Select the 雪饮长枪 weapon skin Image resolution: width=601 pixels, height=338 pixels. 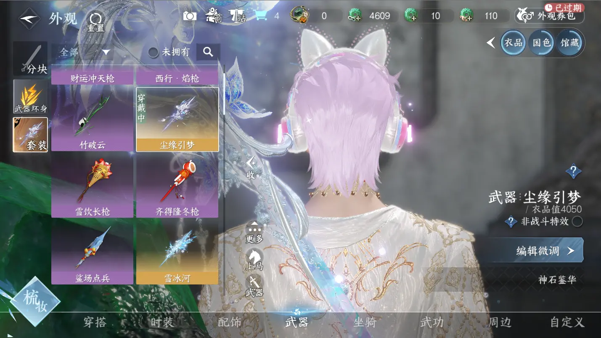(x=92, y=186)
